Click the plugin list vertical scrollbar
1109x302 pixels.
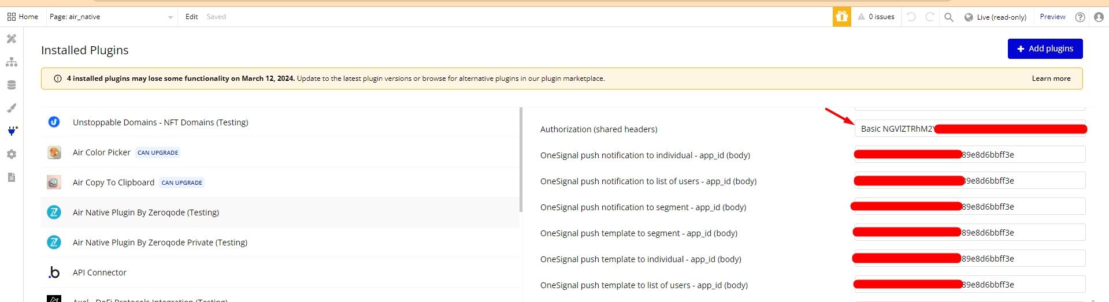(x=521, y=160)
